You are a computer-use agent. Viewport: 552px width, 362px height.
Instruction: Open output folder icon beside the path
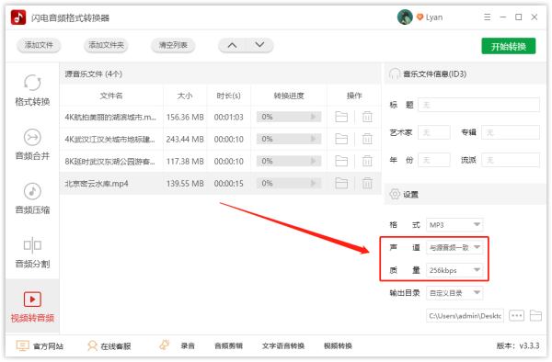click(535, 316)
